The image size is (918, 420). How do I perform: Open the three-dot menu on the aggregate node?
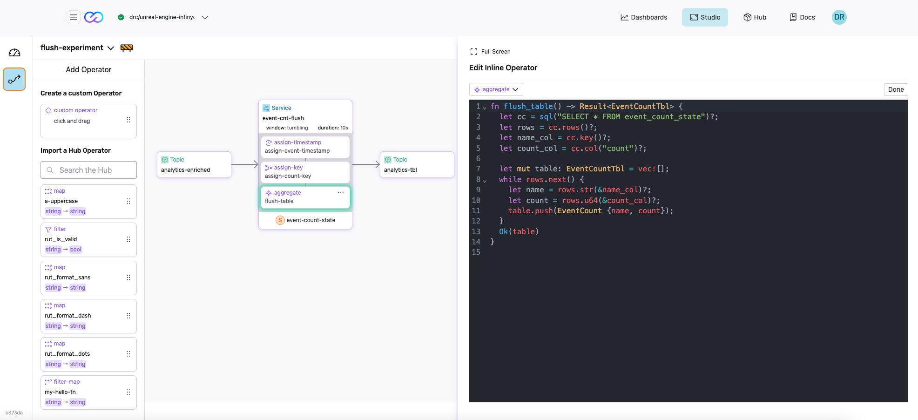coord(341,193)
